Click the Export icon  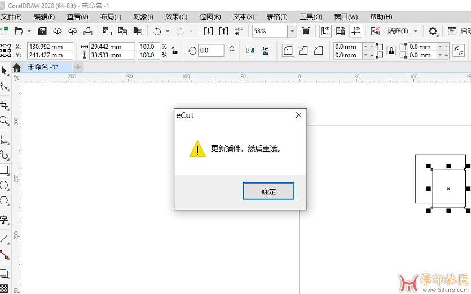click(x=223, y=31)
